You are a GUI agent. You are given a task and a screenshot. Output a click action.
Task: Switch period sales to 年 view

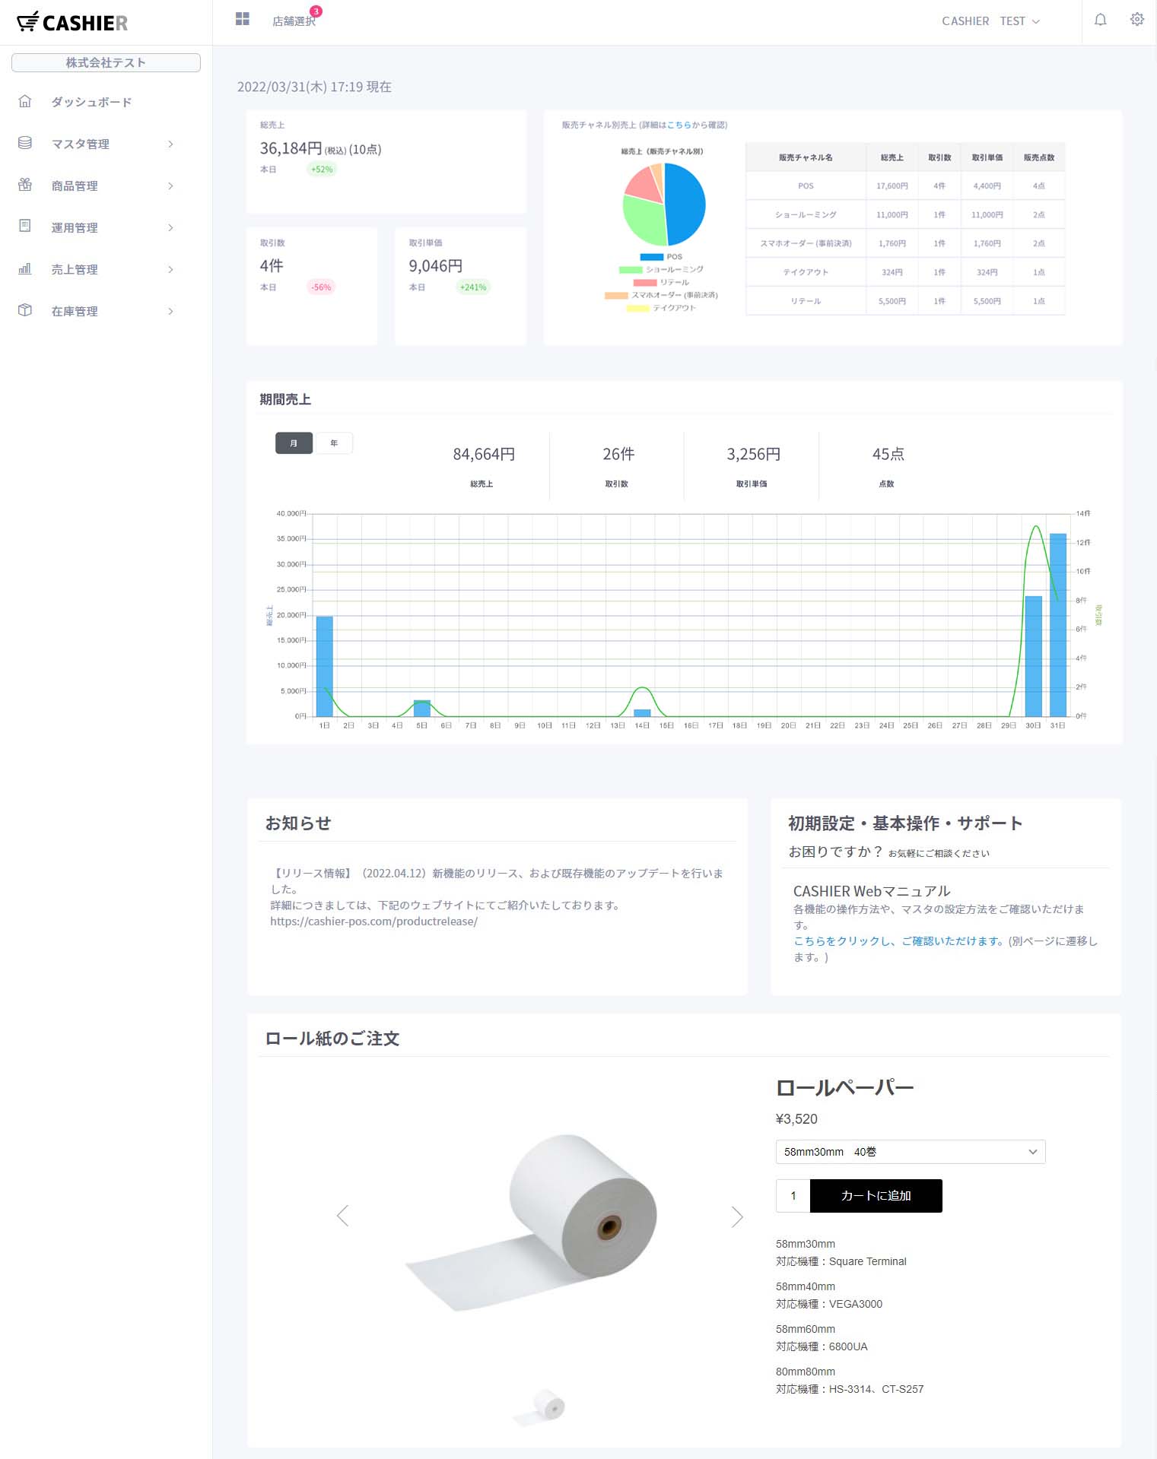tap(334, 443)
